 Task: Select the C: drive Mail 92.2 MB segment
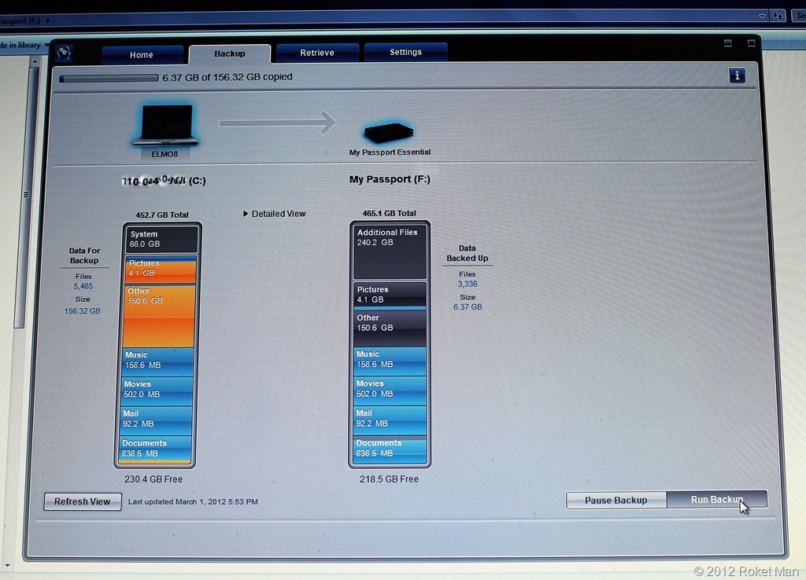[157, 420]
